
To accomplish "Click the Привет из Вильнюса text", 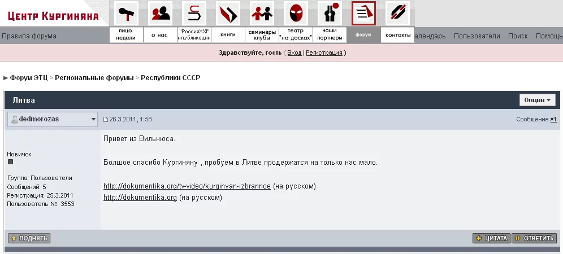I will pos(139,139).
